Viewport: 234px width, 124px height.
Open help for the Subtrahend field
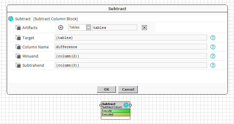click(213, 65)
